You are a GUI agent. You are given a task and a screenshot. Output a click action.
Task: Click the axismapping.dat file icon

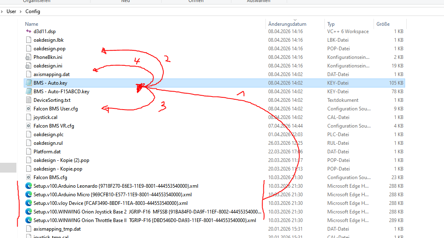(28, 74)
